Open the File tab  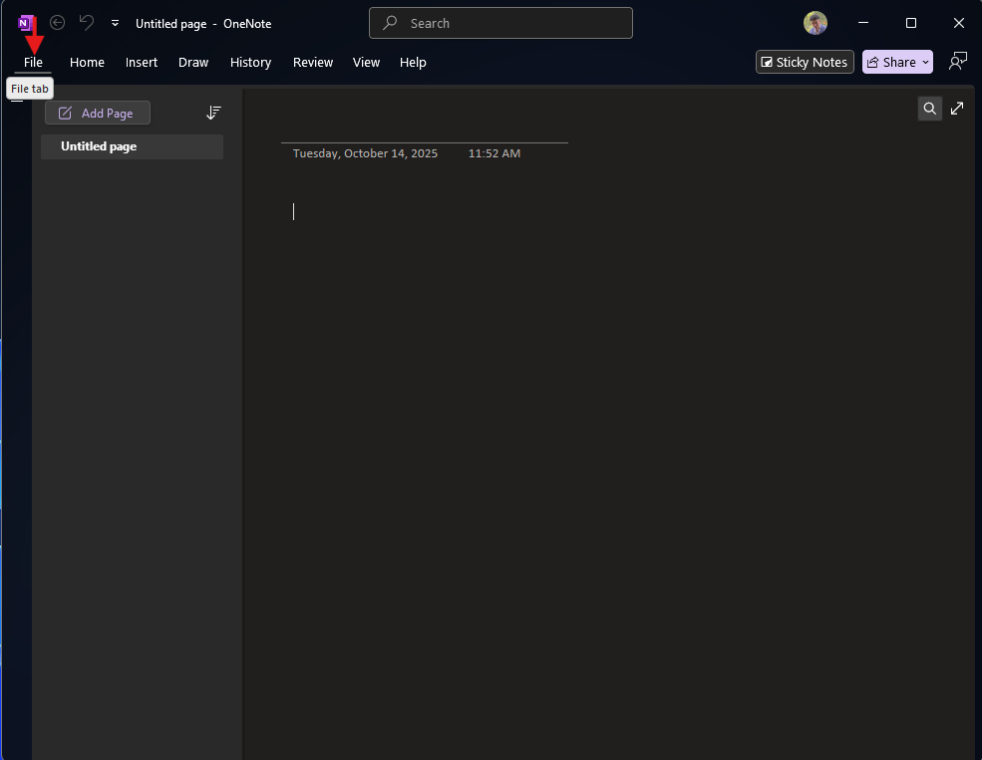pos(33,62)
